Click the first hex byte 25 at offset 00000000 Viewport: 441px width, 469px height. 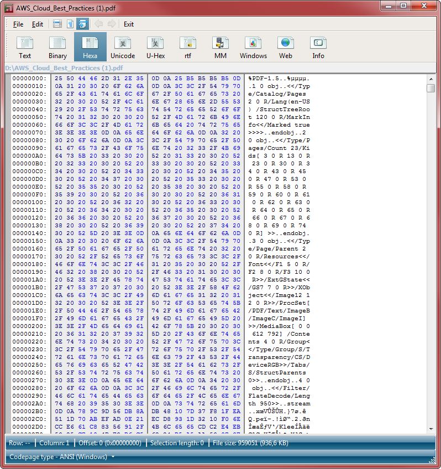(x=59, y=79)
